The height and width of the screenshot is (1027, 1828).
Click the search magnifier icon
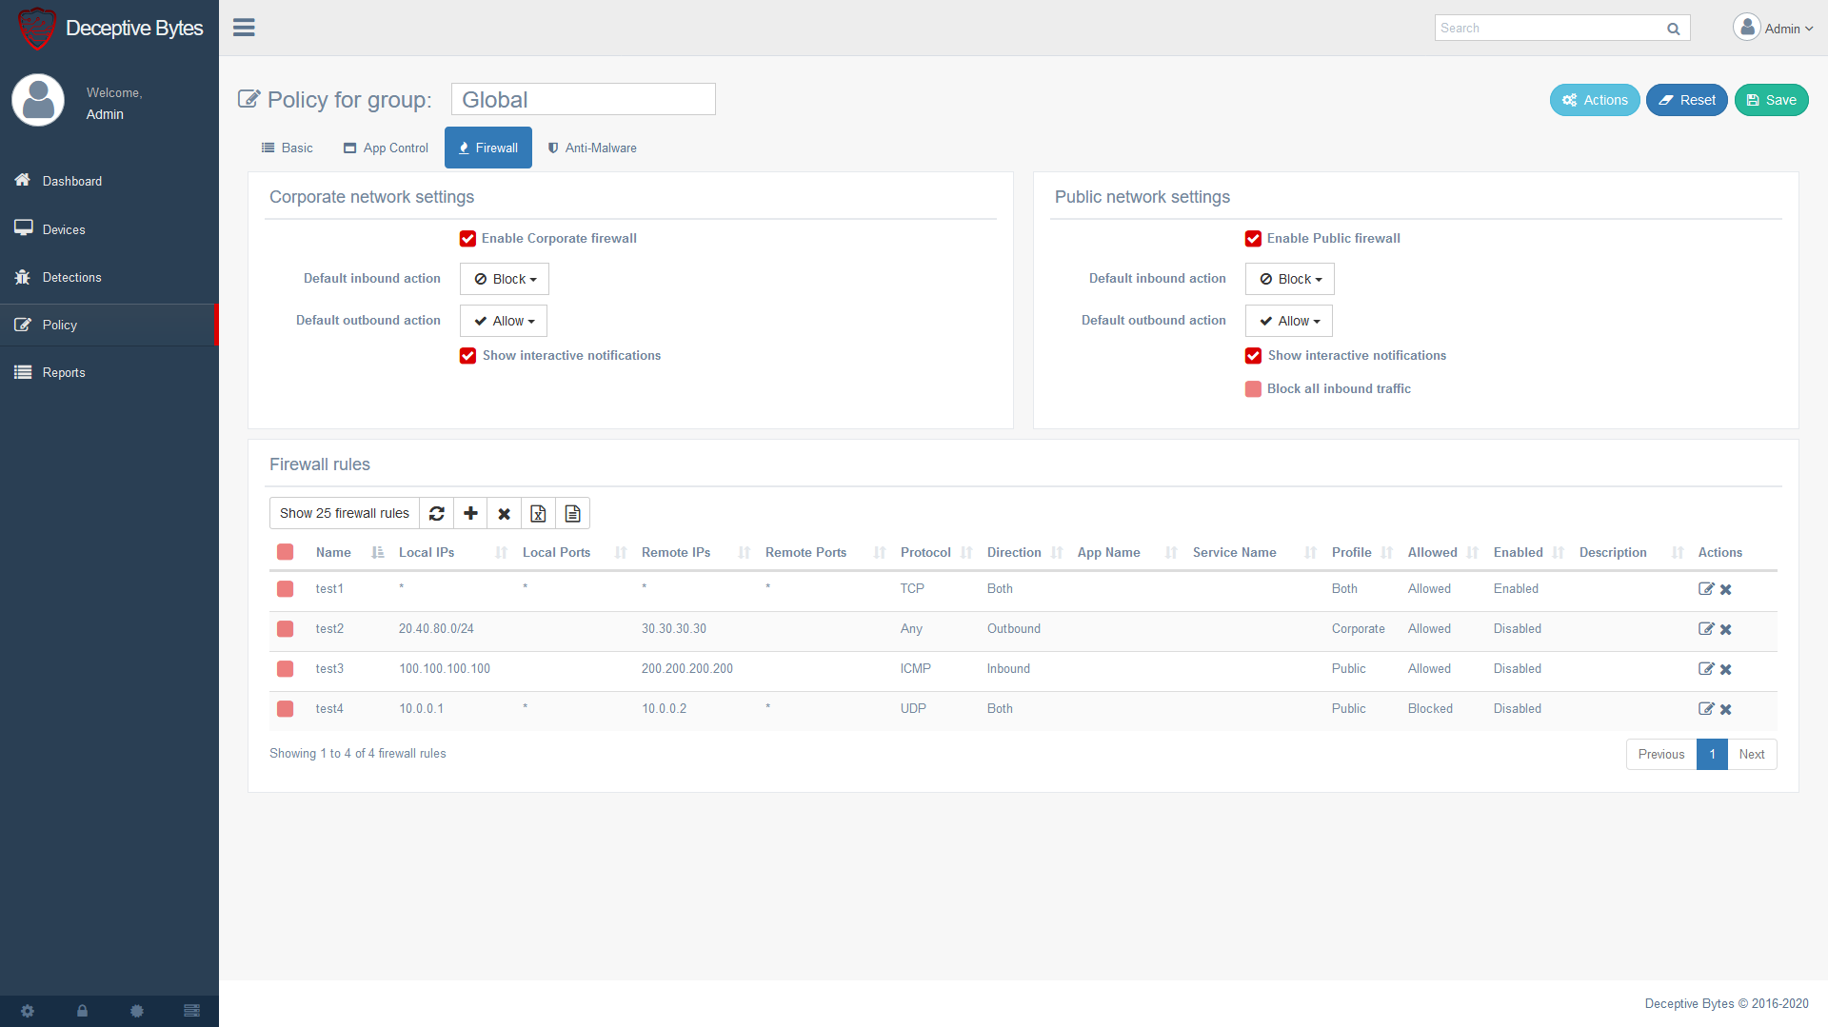coord(1673,29)
